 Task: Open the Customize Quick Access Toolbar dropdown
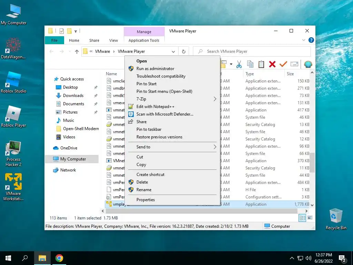coord(75,31)
